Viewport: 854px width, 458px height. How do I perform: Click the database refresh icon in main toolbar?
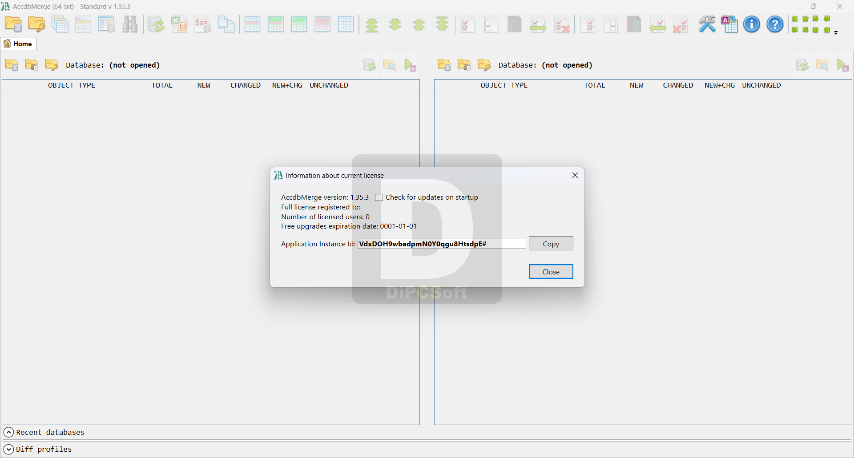coord(156,24)
